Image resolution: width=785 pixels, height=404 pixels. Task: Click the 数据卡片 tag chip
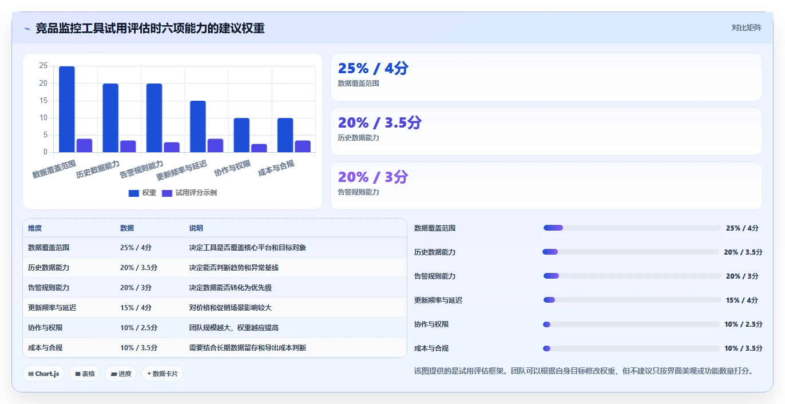tap(162, 374)
